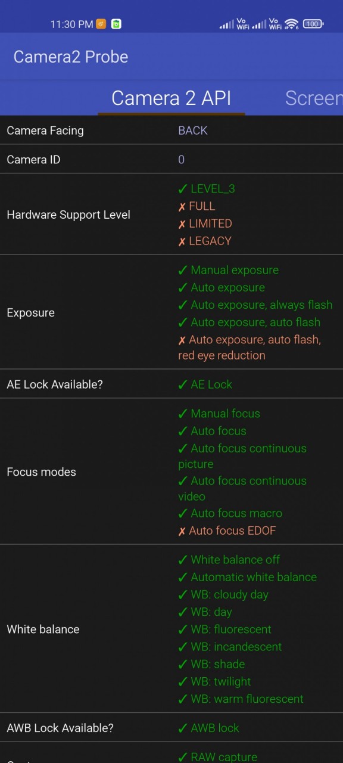The width and height of the screenshot is (343, 763).
Task: Select the Manual focus entry
Action: click(219, 414)
